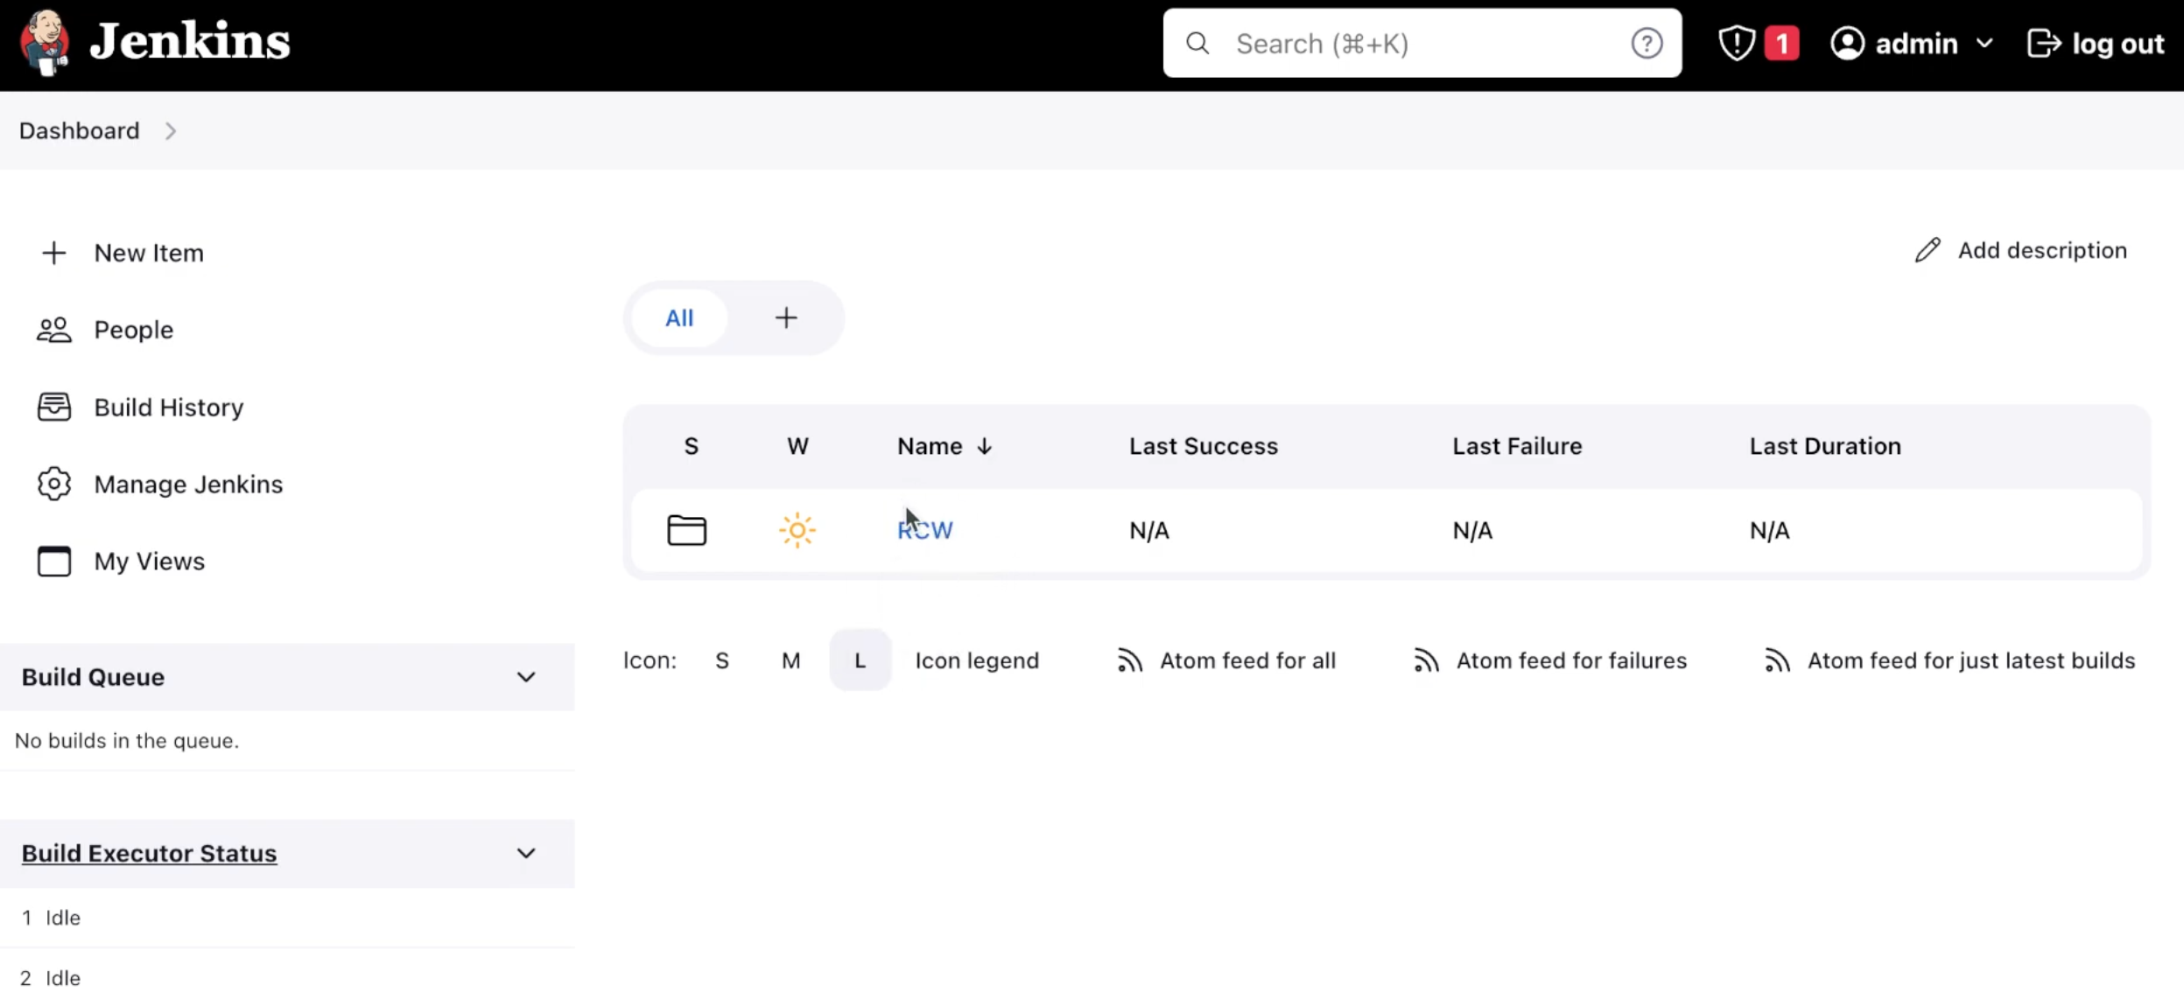Click the Atom feed for failures icon

[x=1428, y=660]
